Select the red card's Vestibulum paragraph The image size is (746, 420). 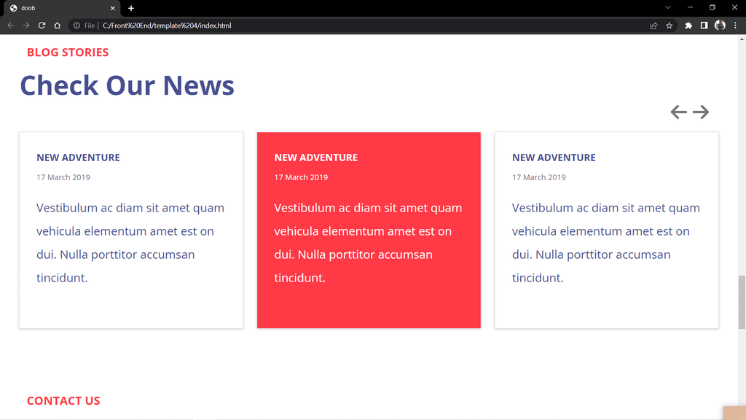[368, 243]
